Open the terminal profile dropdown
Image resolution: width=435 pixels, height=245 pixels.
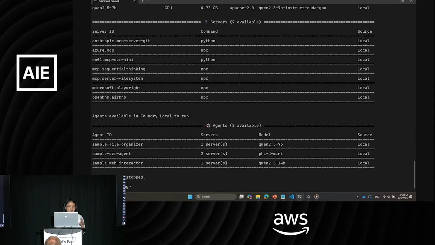pos(148,1)
